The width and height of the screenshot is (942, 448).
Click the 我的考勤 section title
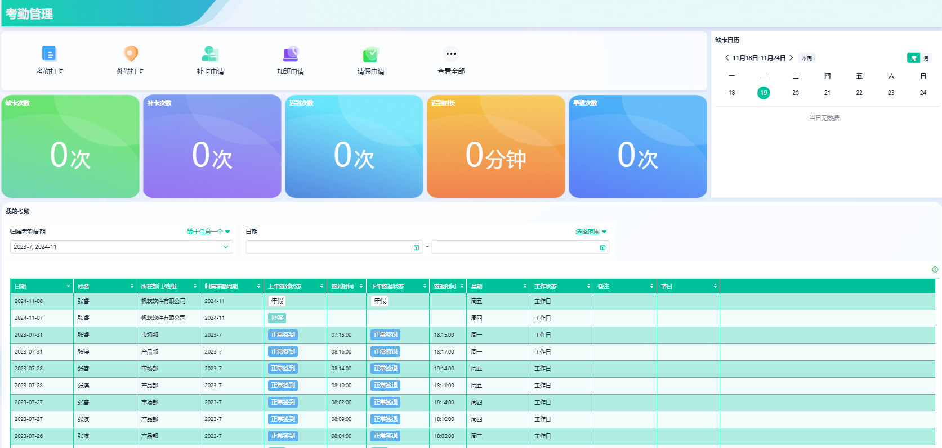point(17,211)
